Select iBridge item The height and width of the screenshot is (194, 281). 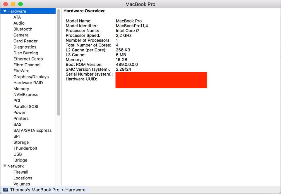click(x=20, y=160)
